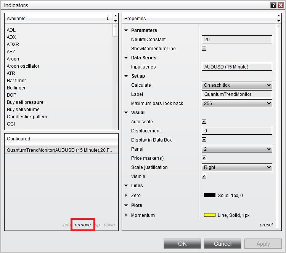286x253 pixels.
Task: Collapse the Set up section
Action: pyautogui.click(x=126, y=76)
